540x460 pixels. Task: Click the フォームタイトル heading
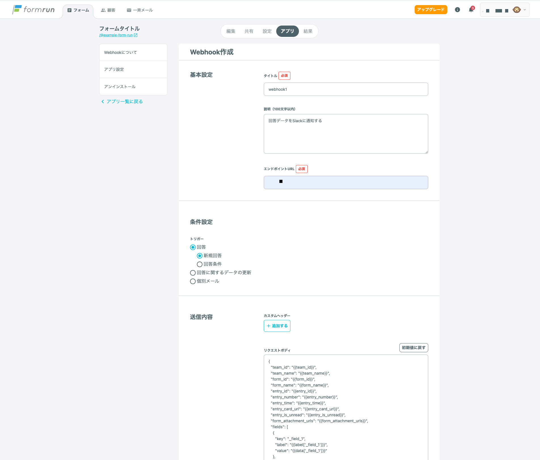tap(119, 29)
